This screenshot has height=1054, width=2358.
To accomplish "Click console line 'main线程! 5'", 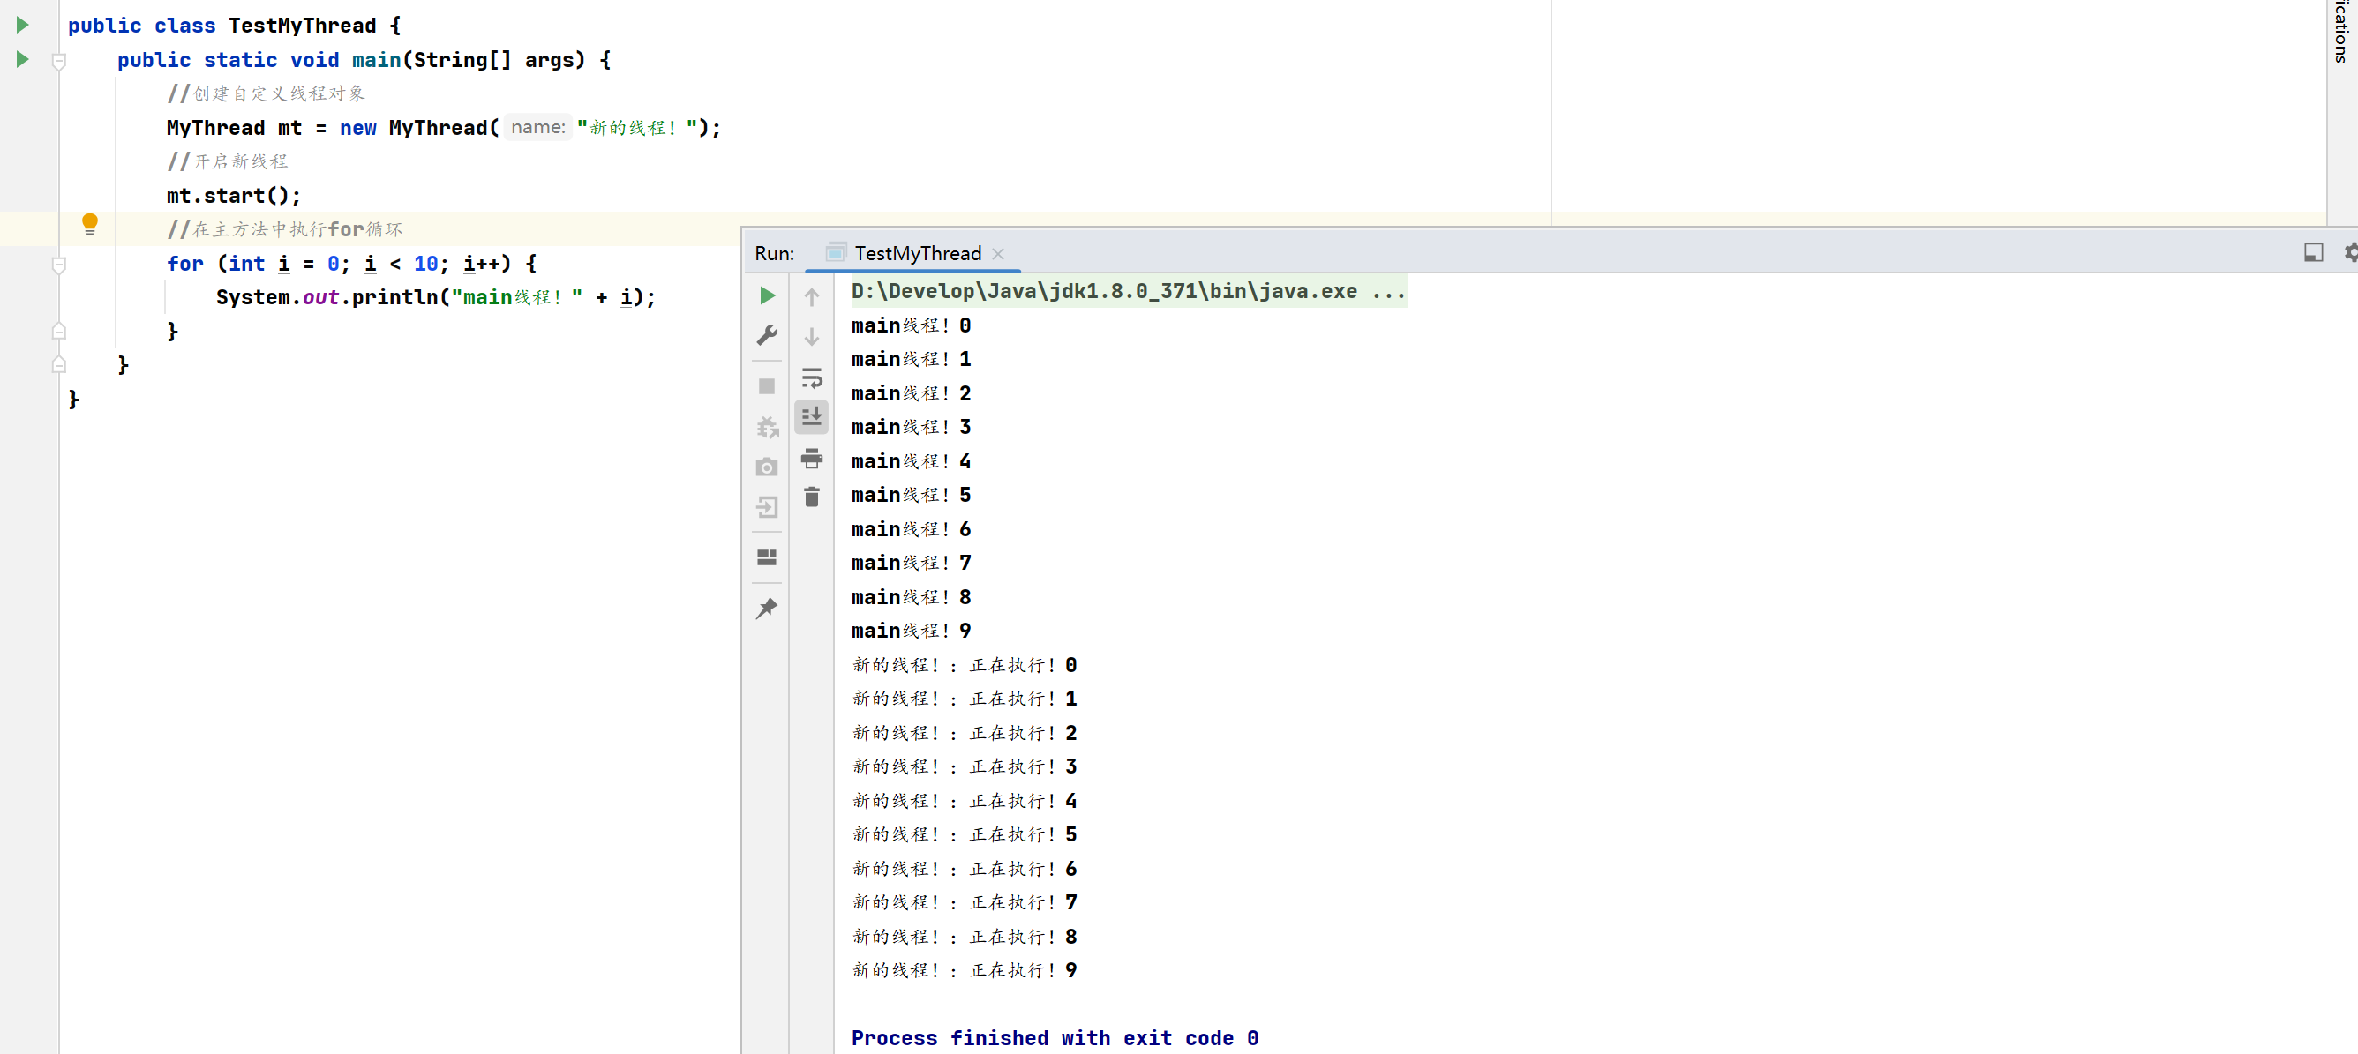I will (911, 495).
